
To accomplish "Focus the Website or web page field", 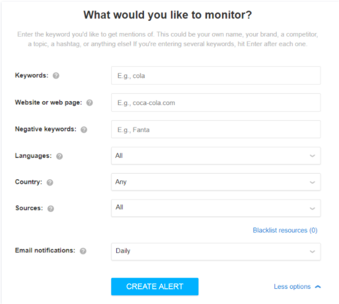I will [215, 103].
